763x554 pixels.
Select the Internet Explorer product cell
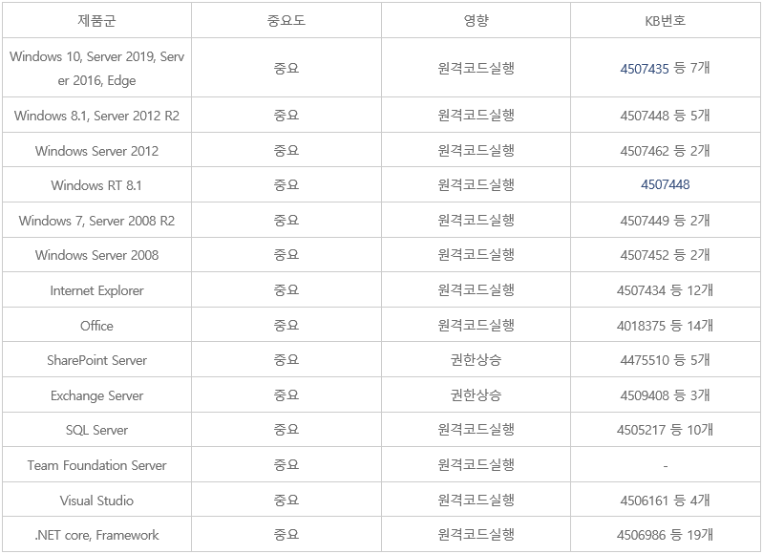click(x=96, y=290)
